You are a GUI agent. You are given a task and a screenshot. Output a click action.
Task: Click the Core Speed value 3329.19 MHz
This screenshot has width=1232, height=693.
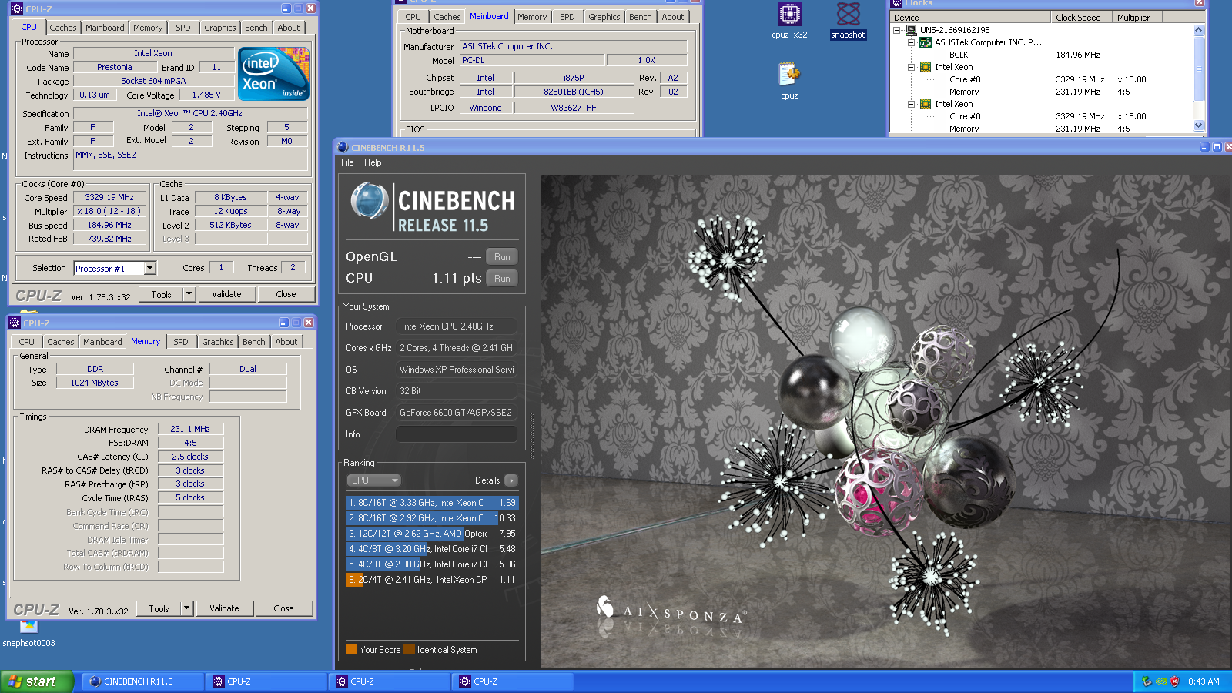[109, 197]
